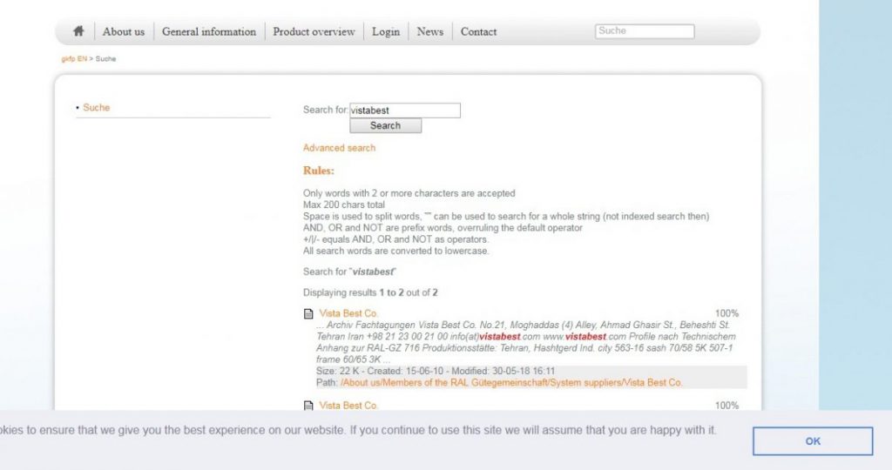Open the About us menu
Screen dimensions: 892x470
click(124, 31)
